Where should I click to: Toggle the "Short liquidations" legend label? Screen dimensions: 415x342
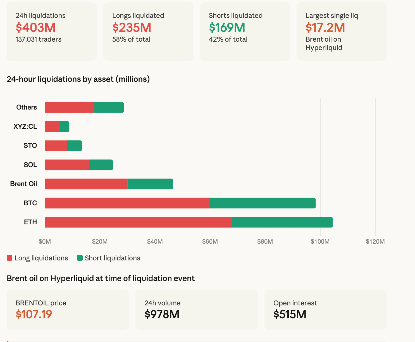(112, 258)
